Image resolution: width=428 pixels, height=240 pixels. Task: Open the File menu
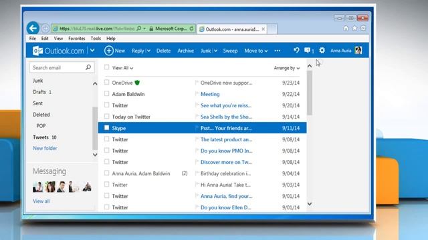[33, 39]
